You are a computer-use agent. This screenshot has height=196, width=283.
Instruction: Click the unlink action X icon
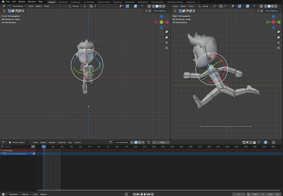click(143, 142)
